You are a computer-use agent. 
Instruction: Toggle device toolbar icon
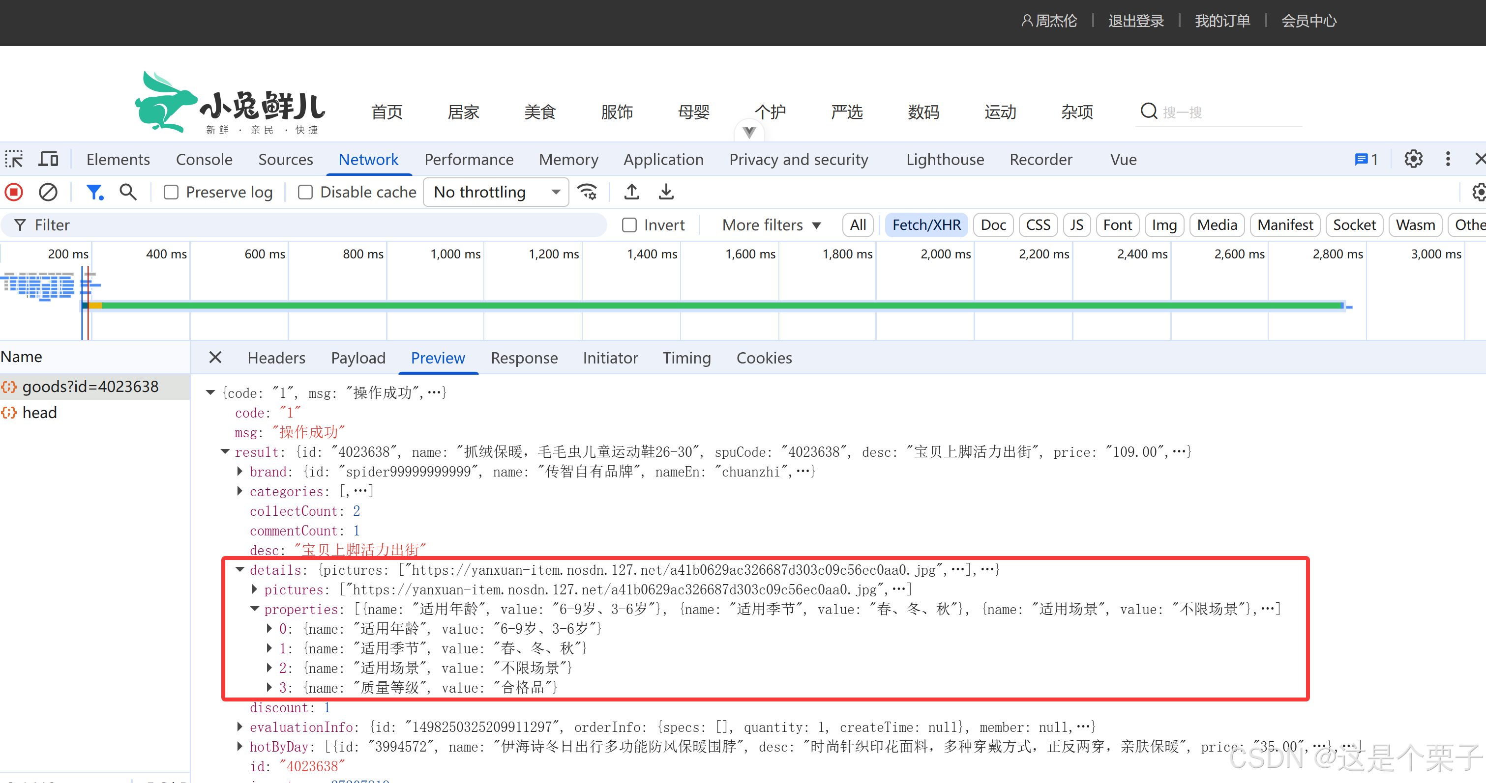(49, 159)
